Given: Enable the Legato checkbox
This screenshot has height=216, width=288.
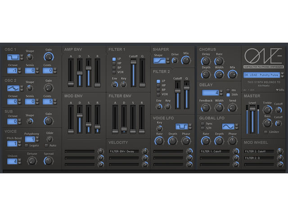Looking at the screenshot, I should [x=27, y=145].
